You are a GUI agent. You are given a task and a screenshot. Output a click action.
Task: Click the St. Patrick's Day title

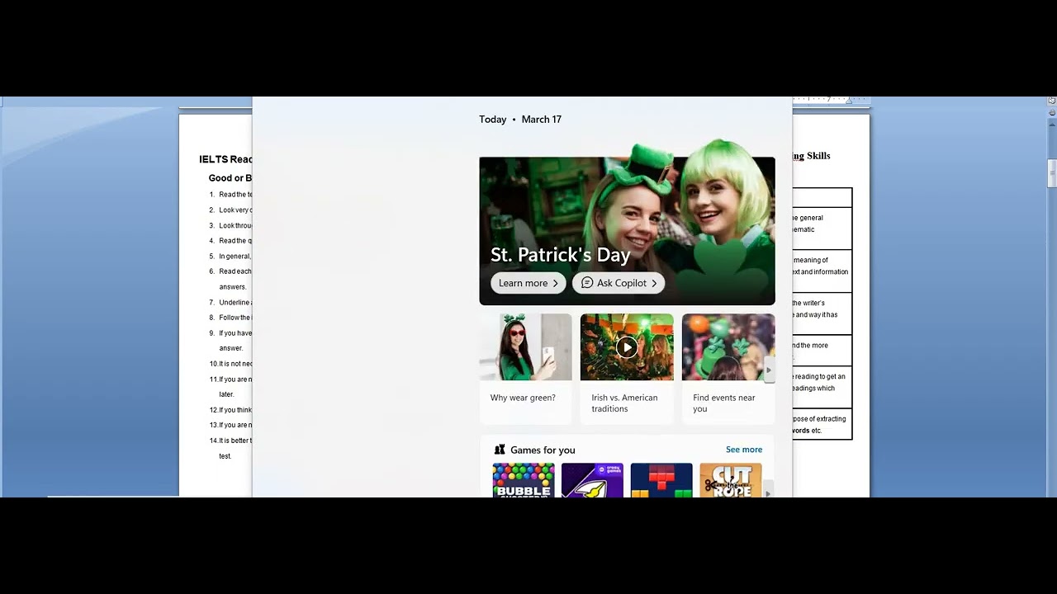coord(561,255)
